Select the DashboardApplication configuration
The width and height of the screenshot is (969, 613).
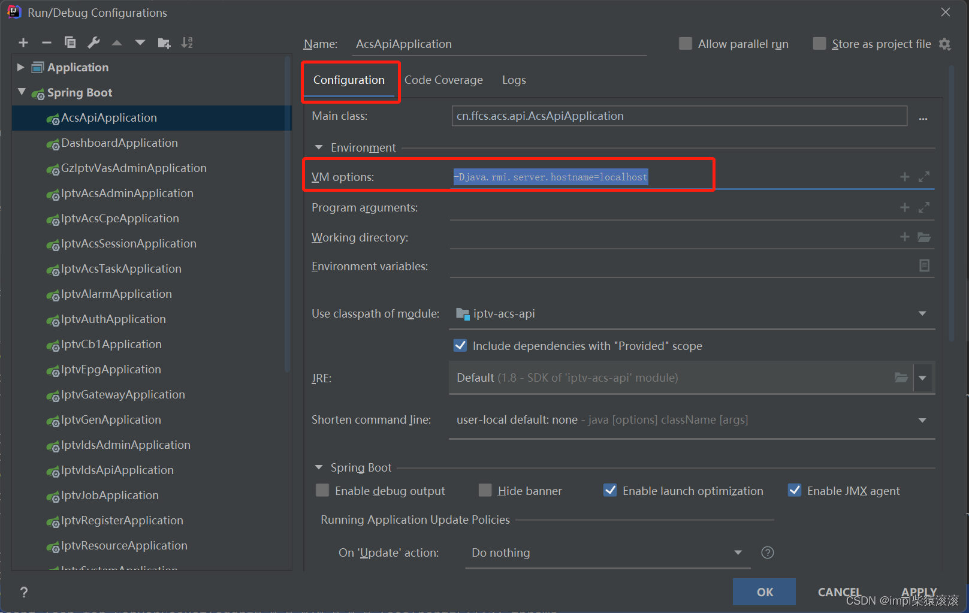click(x=119, y=143)
